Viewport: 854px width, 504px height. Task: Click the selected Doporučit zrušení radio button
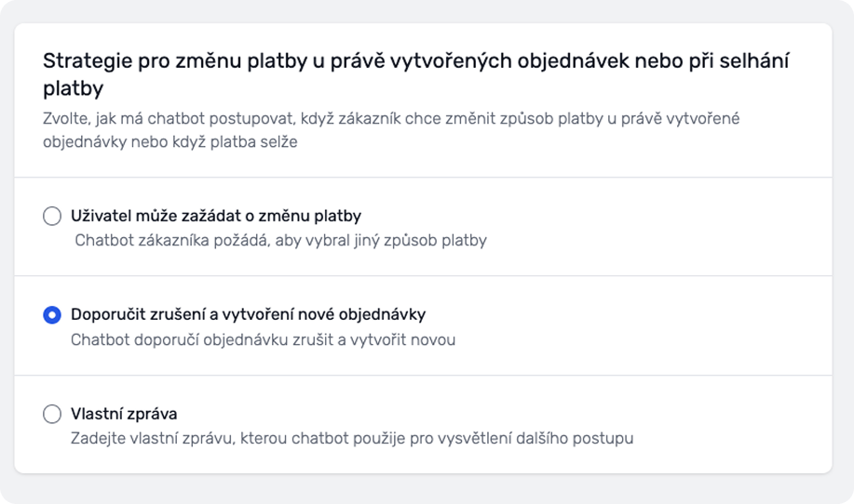(52, 315)
